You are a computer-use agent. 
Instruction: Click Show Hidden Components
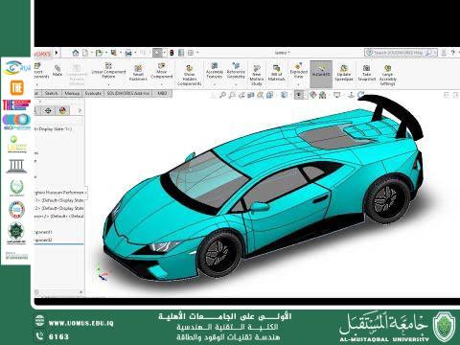[189, 75]
